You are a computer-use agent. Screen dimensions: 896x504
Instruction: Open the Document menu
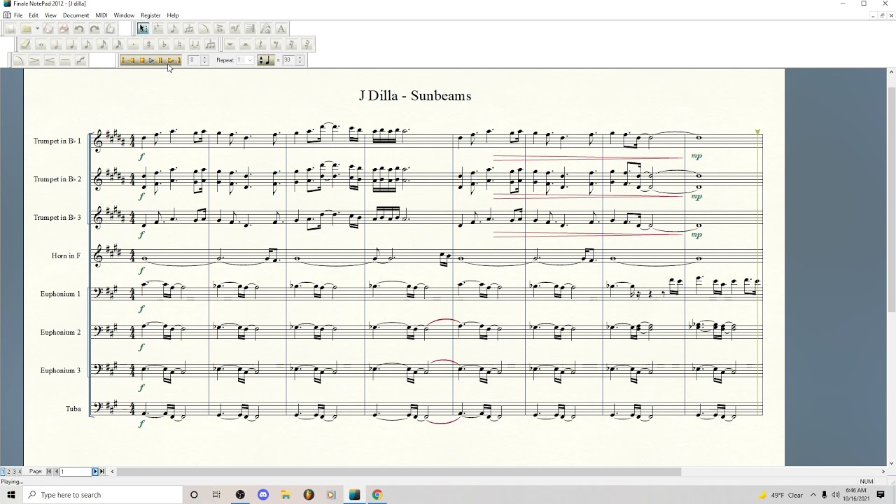[76, 15]
